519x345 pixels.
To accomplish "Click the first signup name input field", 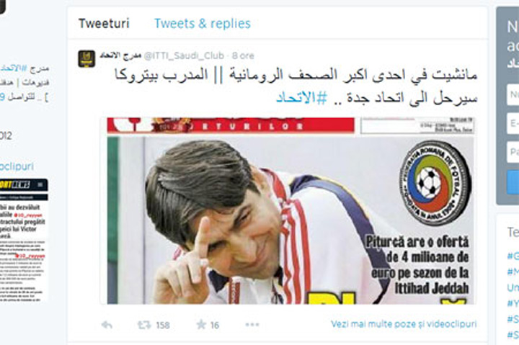I will [513, 95].
